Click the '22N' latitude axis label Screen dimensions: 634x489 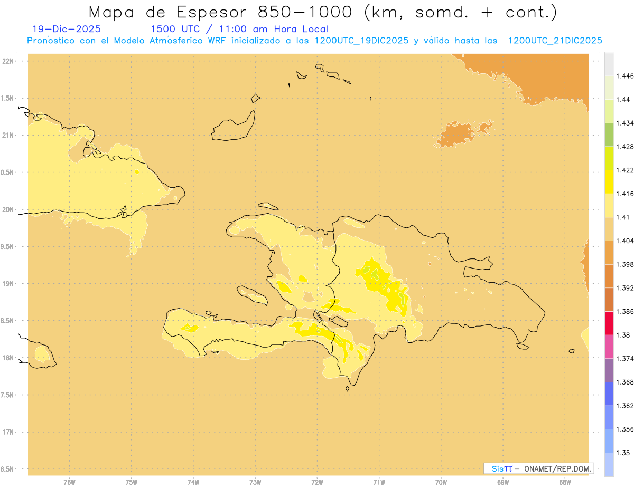coord(8,61)
